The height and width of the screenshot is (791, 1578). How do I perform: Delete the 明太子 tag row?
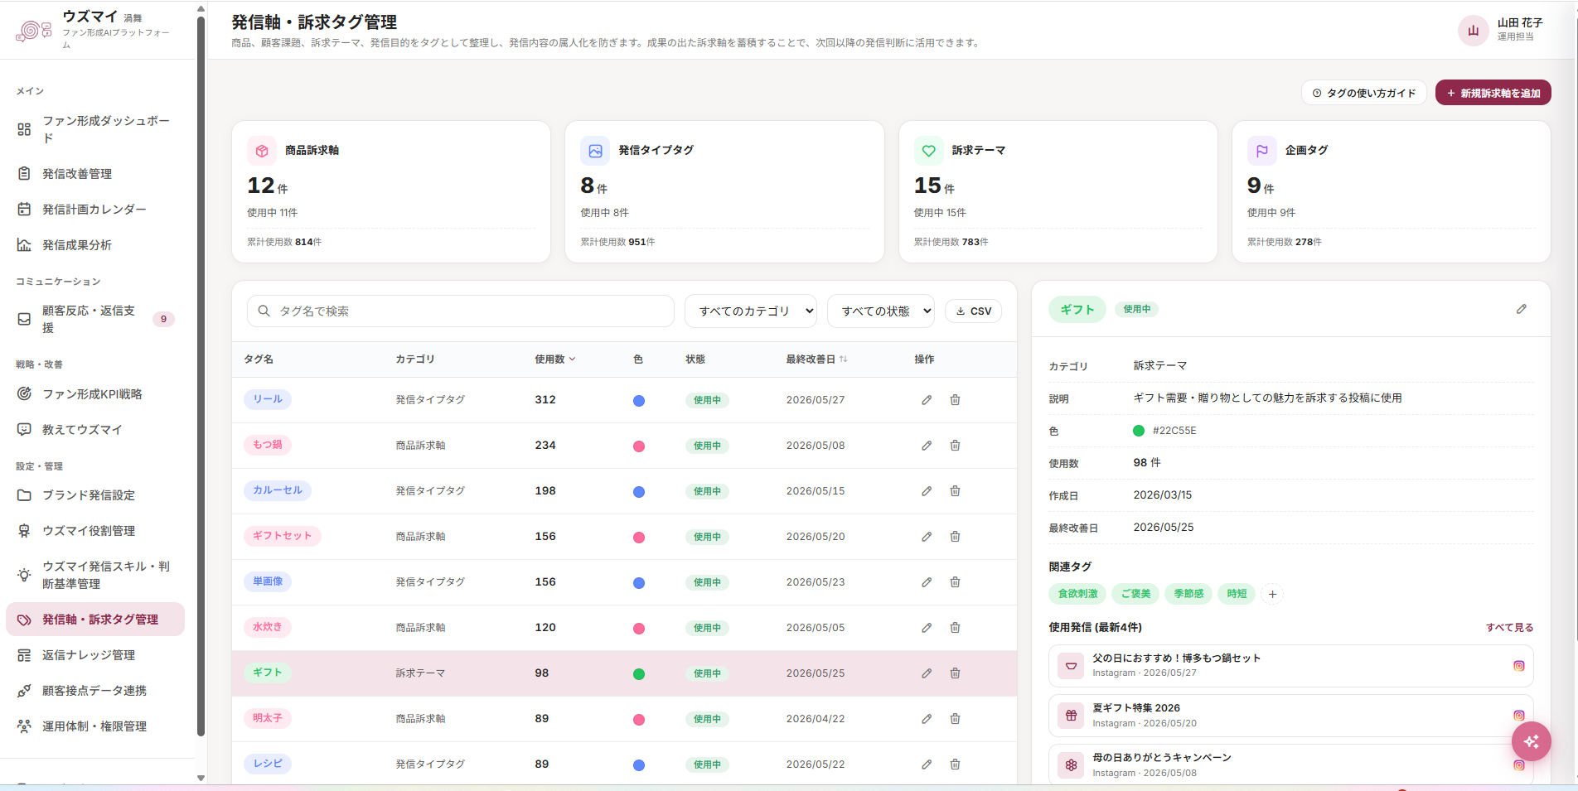(955, 719)
